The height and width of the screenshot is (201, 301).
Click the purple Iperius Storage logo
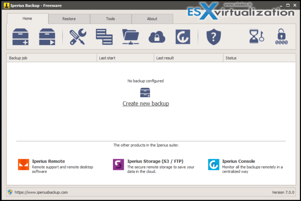(118, 165)
